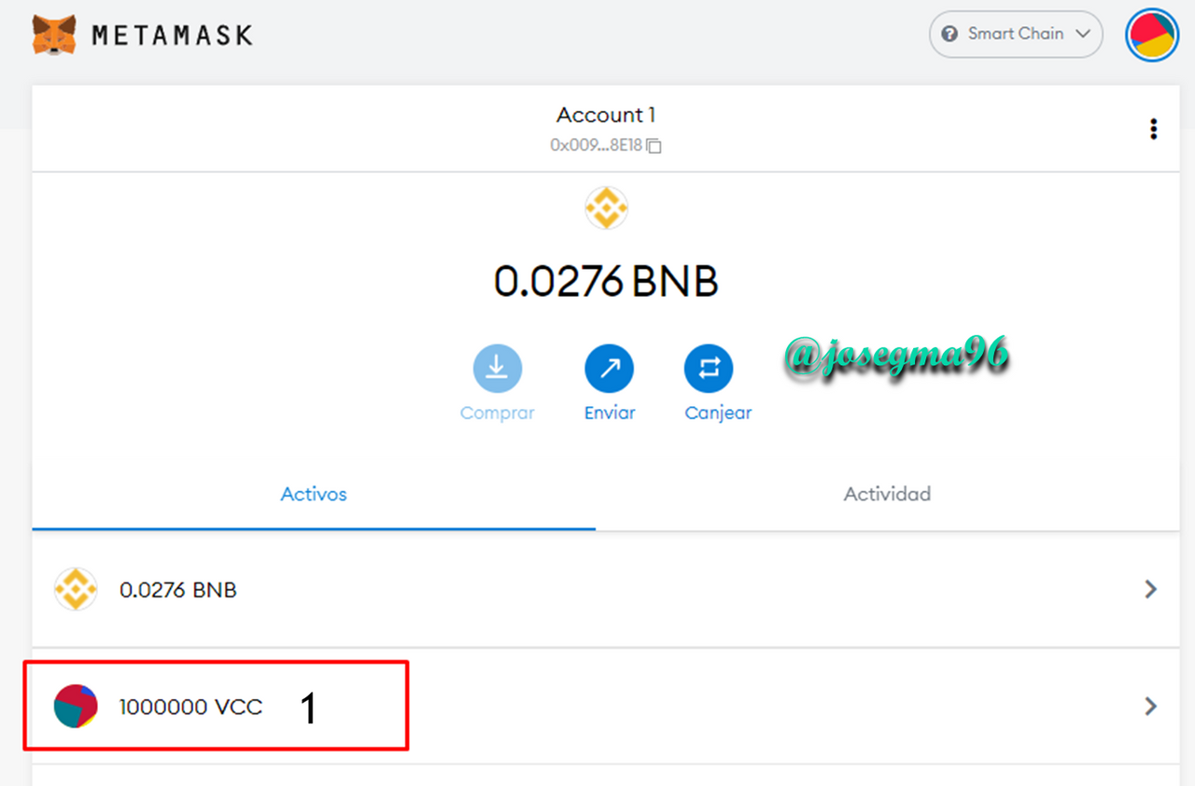Click the BNB logo above the balance

[x=607, y=208]
